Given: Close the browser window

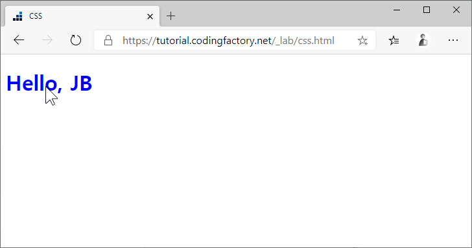Looking at the screenshot, I should [x=456, y=10].
